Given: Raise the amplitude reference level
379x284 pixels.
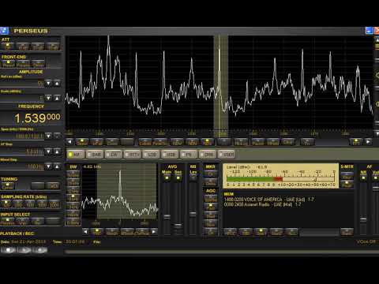Looking at the screenshot, I should [57, 84].
